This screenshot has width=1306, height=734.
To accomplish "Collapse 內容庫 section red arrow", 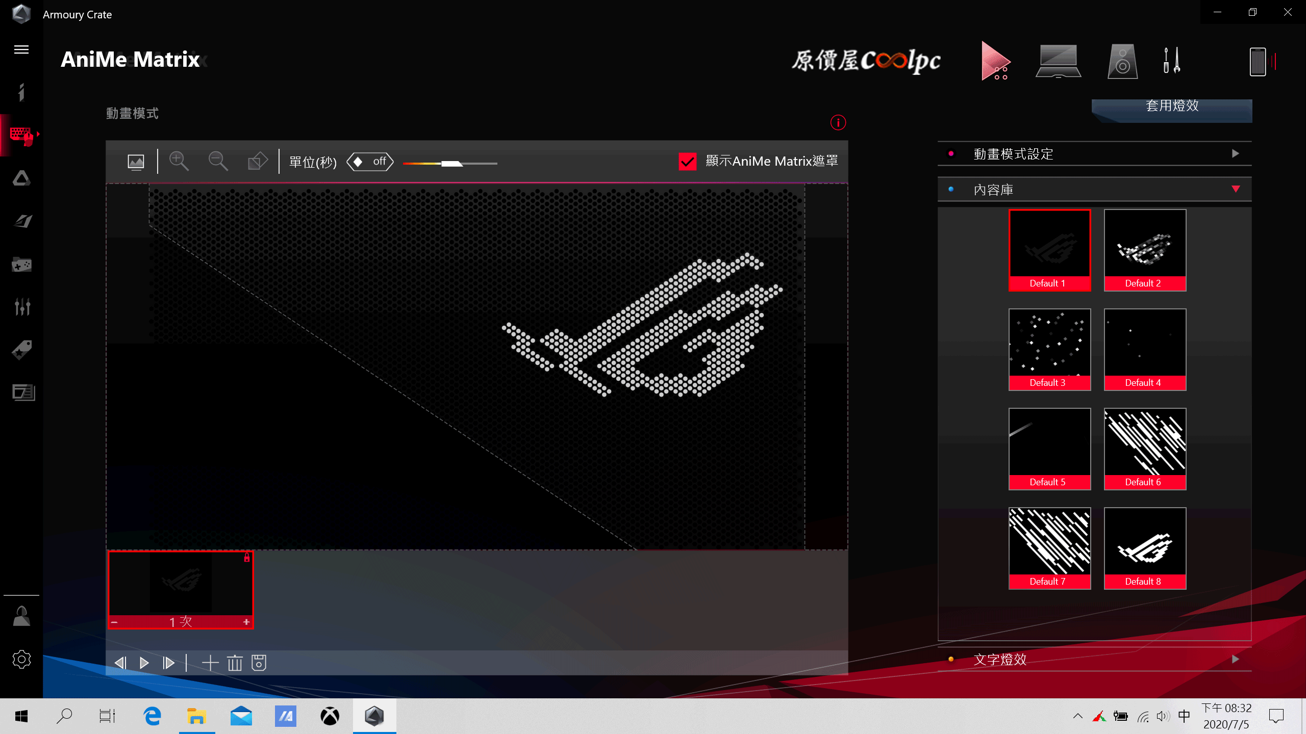I will tap(1236, 189).
